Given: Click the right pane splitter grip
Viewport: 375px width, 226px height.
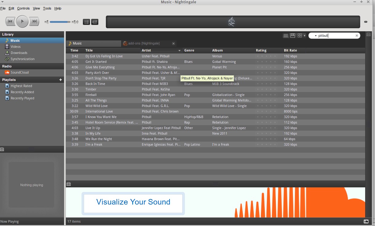Looking at the screenshot, I should 368,124.
